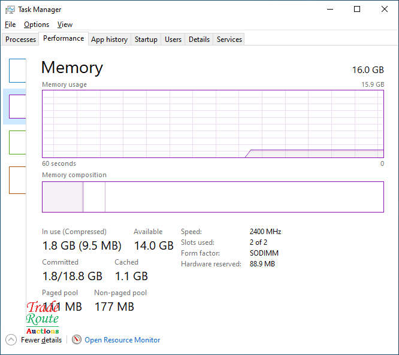Click Open Resource Monitor link
The width and height of the screenshot is (399, 355).
pyautogui.click(x=122, y=340)
